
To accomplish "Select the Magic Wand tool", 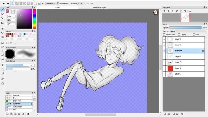I will click(x=2, y=51).
